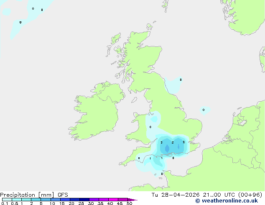This screenshot has width=265, height=205.
Task: Click the rightmost '2' value near London
Action: pyautogui.click(x=184, y=142)
